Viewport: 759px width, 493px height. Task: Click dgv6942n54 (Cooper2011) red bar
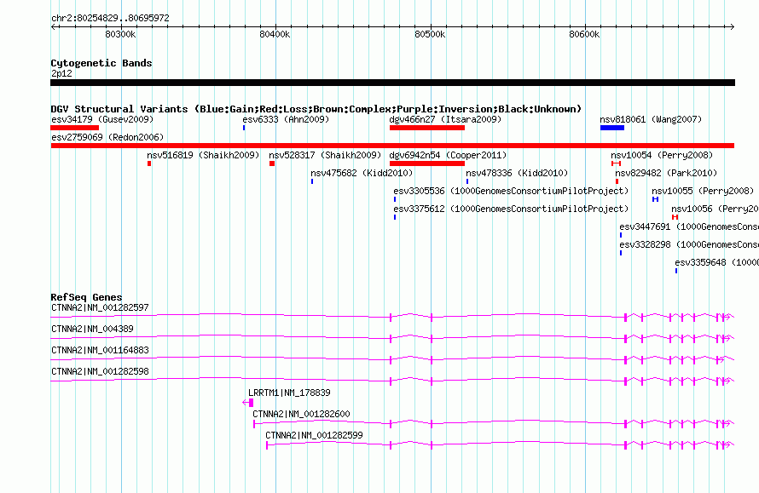tap(427, 163)
